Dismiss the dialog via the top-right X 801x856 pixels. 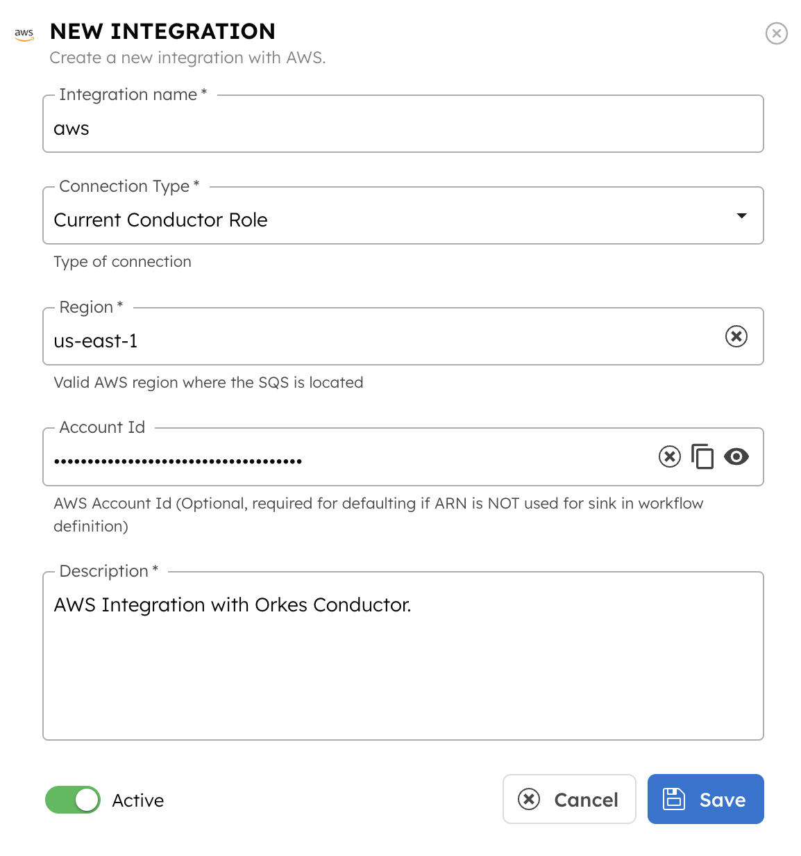tap(776, 33)
